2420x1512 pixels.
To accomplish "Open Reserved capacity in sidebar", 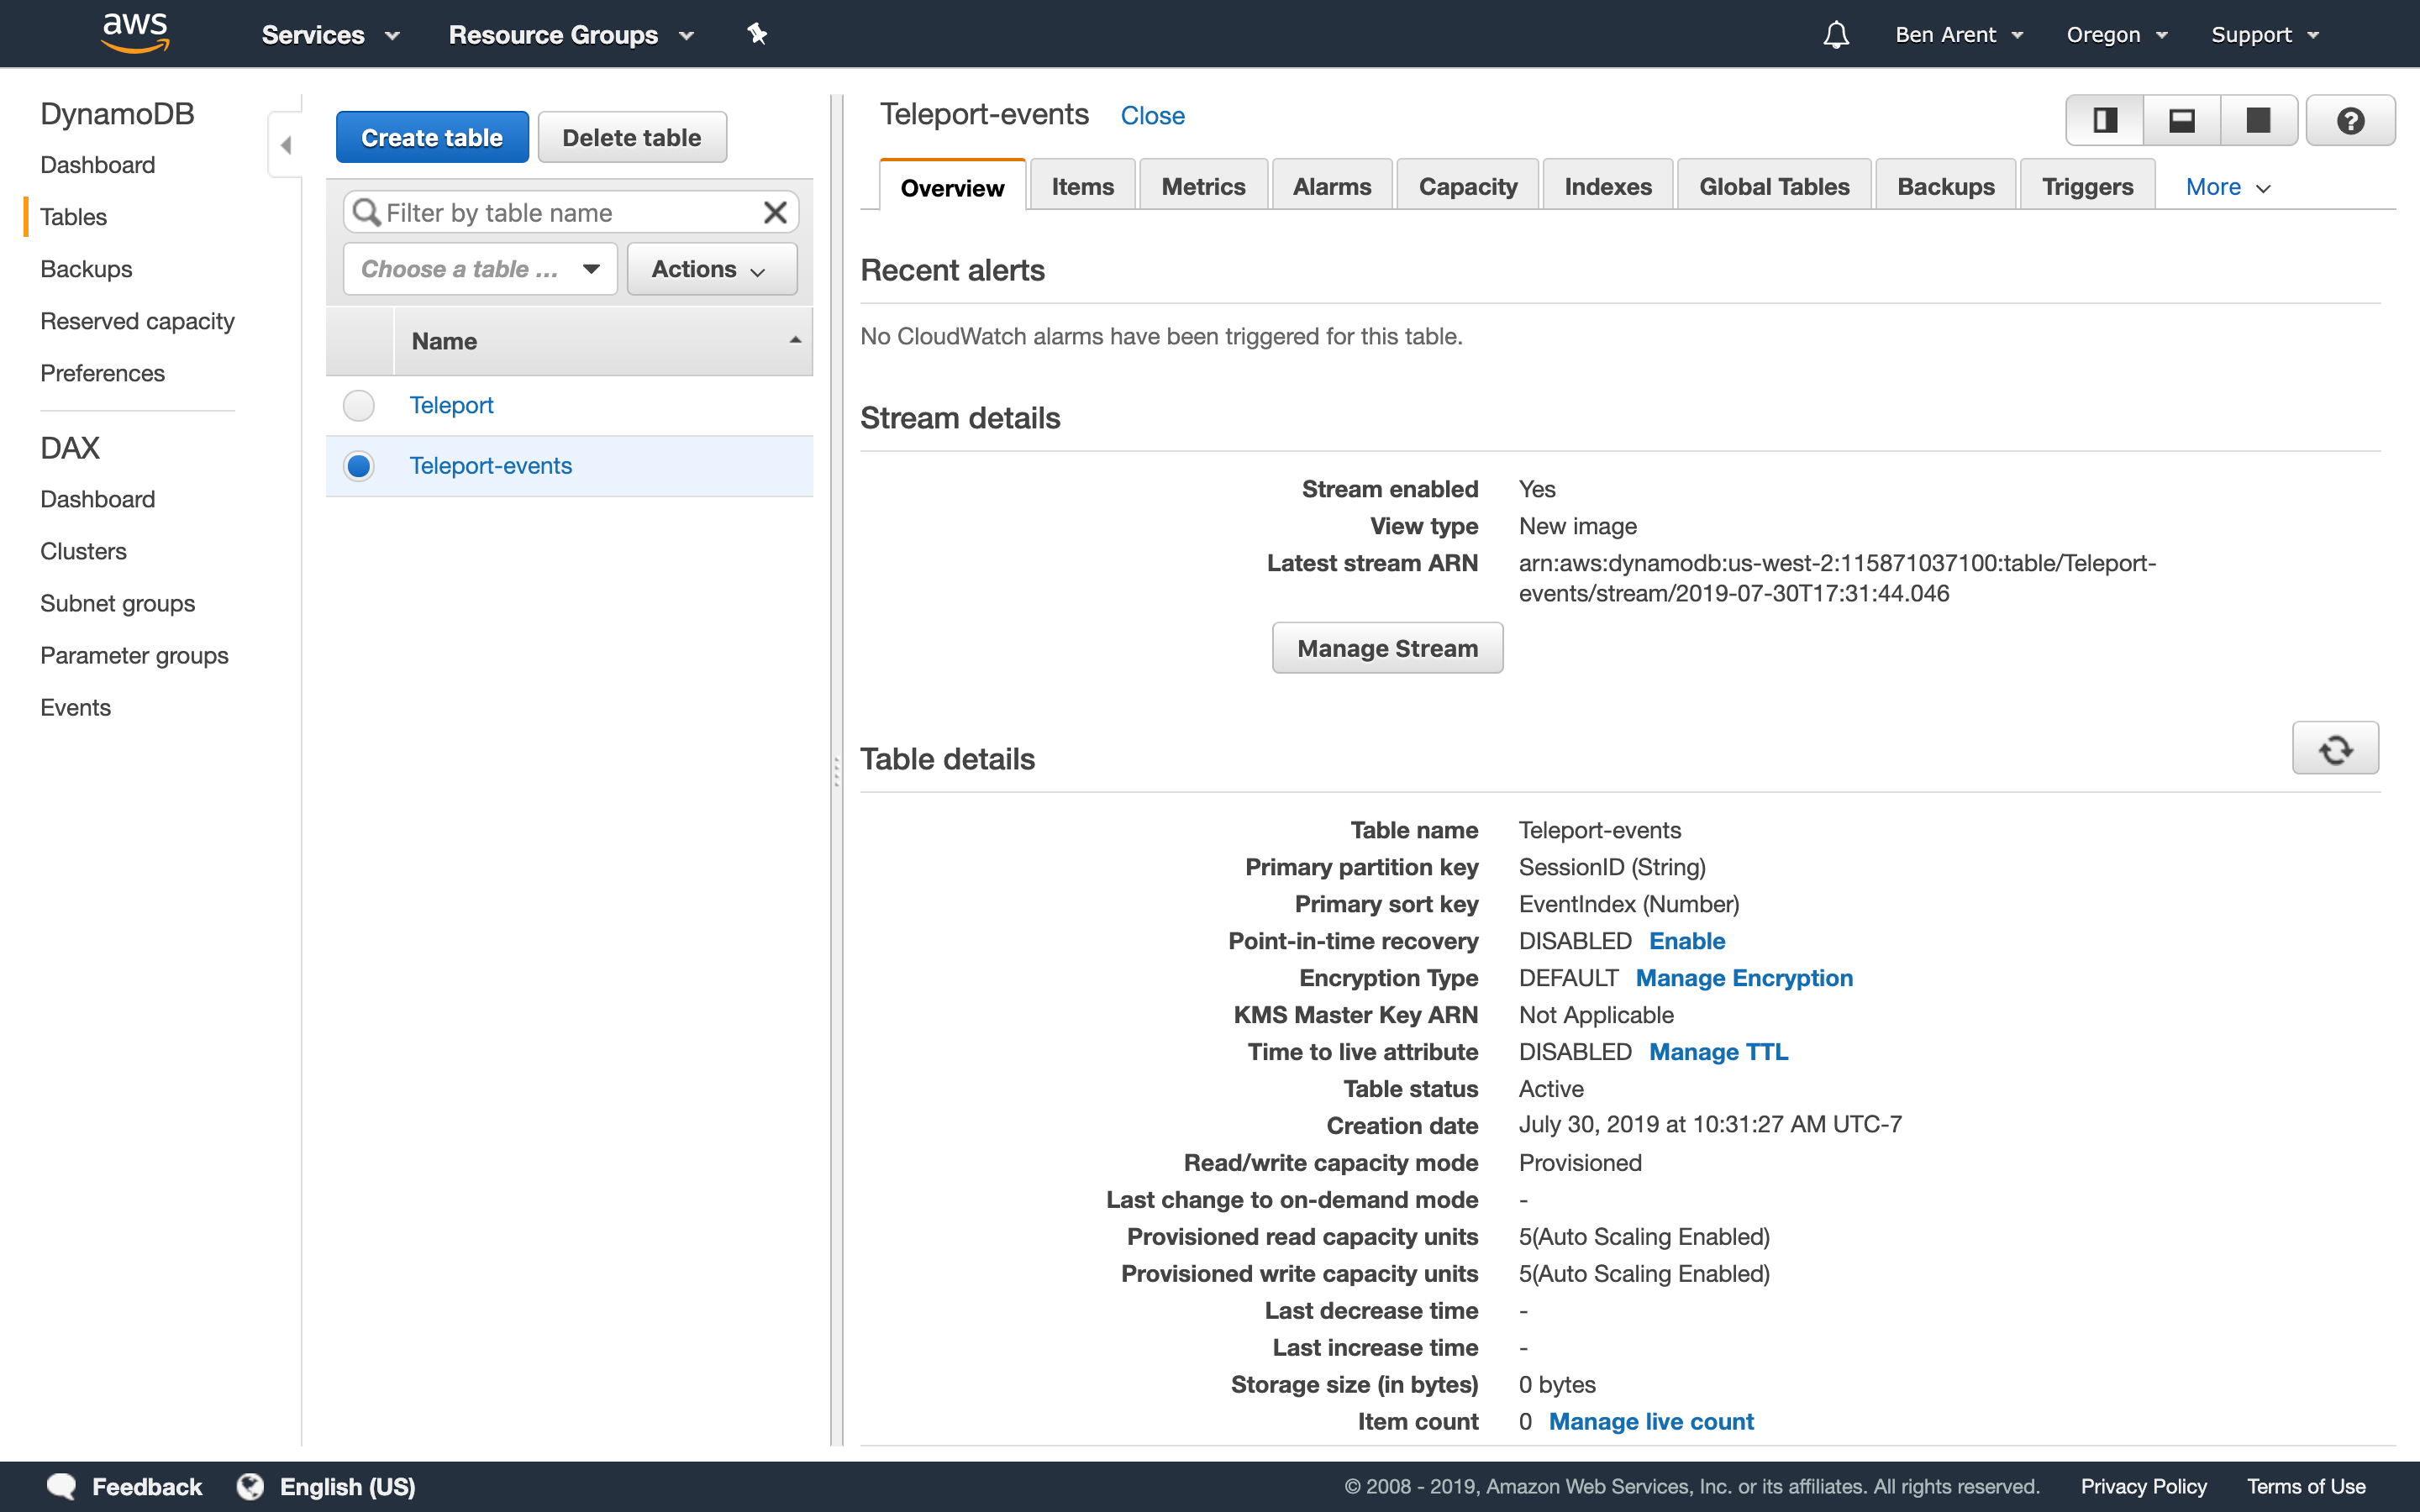I will coord(137,321).
